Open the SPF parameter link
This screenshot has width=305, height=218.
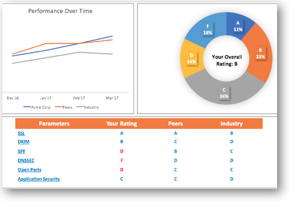click(x=21, y=151)
